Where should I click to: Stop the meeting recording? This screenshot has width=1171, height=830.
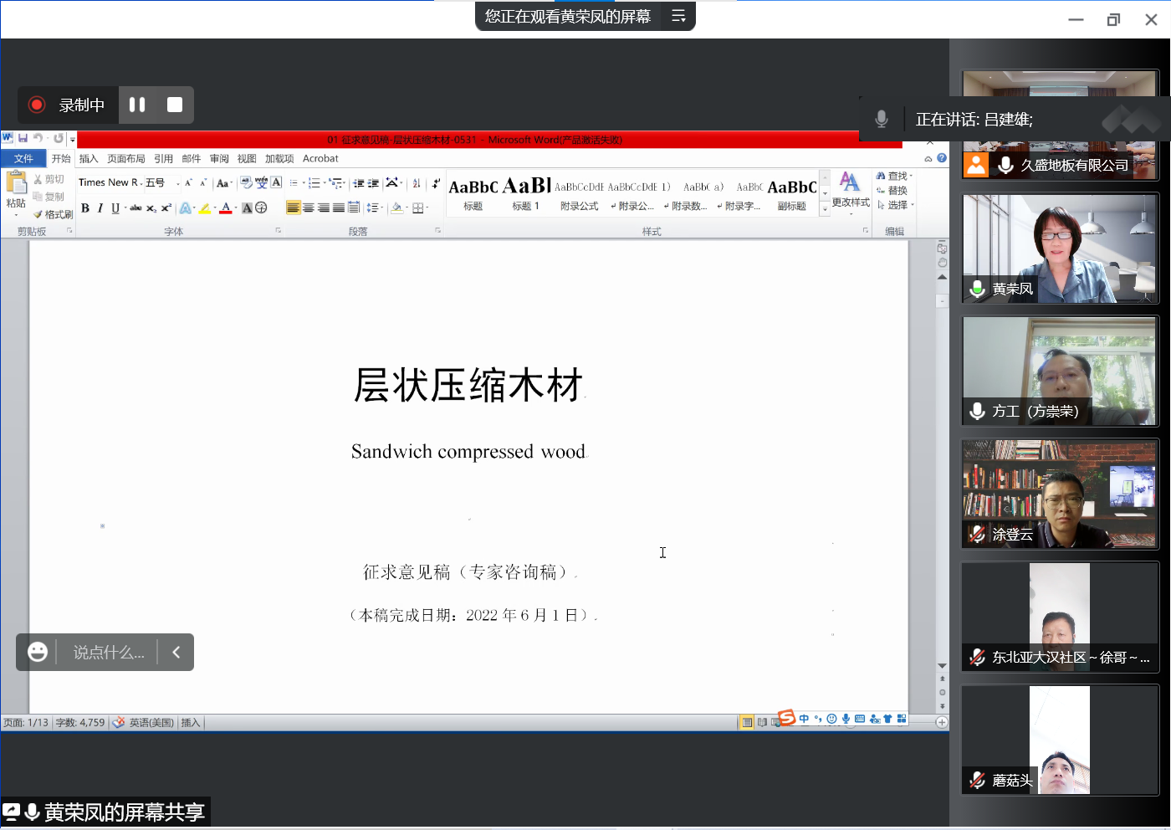pyautogui.click(x=175, y=105)
